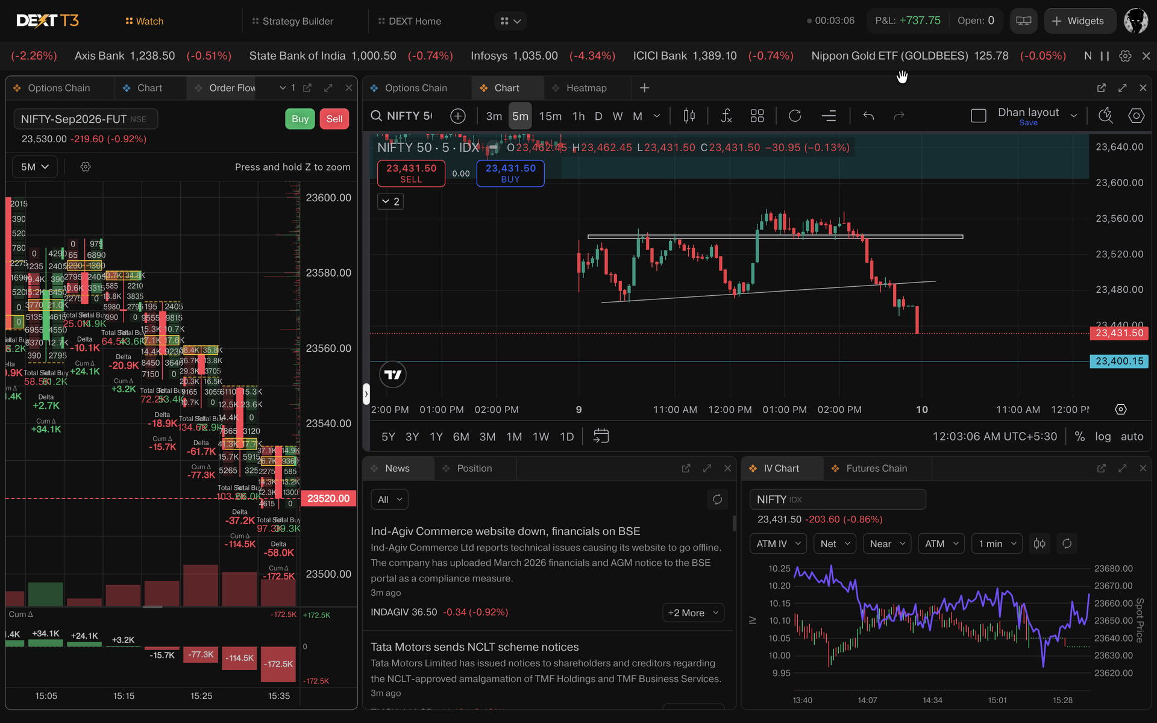Screen dimensions: 1157x723
Task: Switch to the Strategy Builder workspace
Action: (x=292, y=21)
